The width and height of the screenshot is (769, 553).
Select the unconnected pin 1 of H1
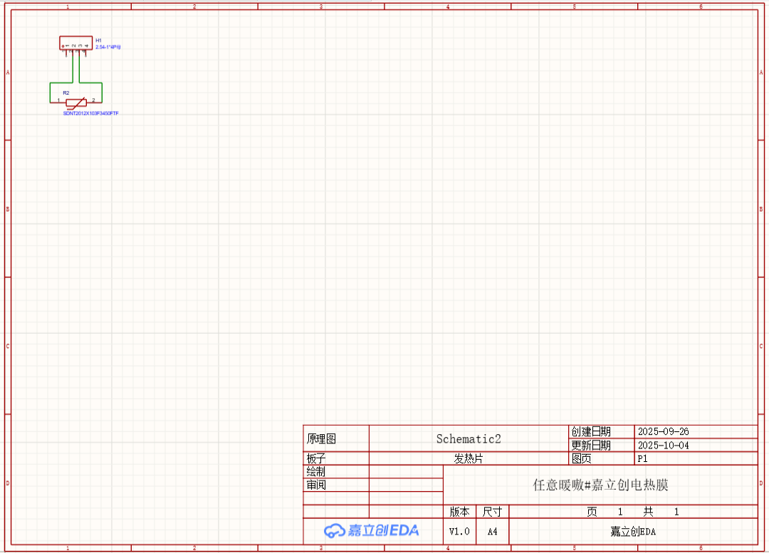coord(66,53)
